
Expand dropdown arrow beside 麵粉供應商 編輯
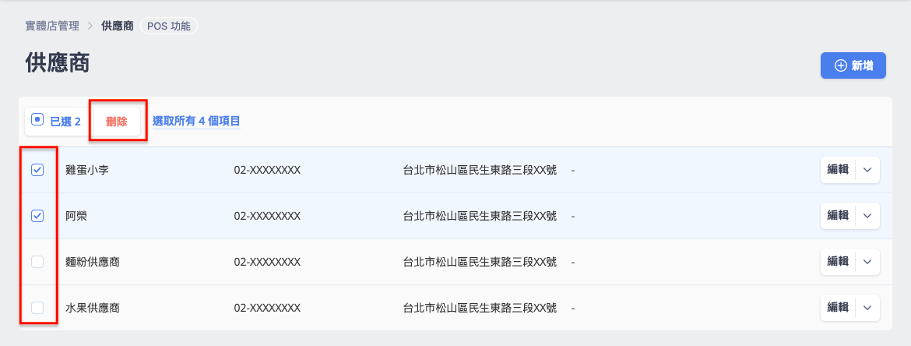(x=867, y=262)
